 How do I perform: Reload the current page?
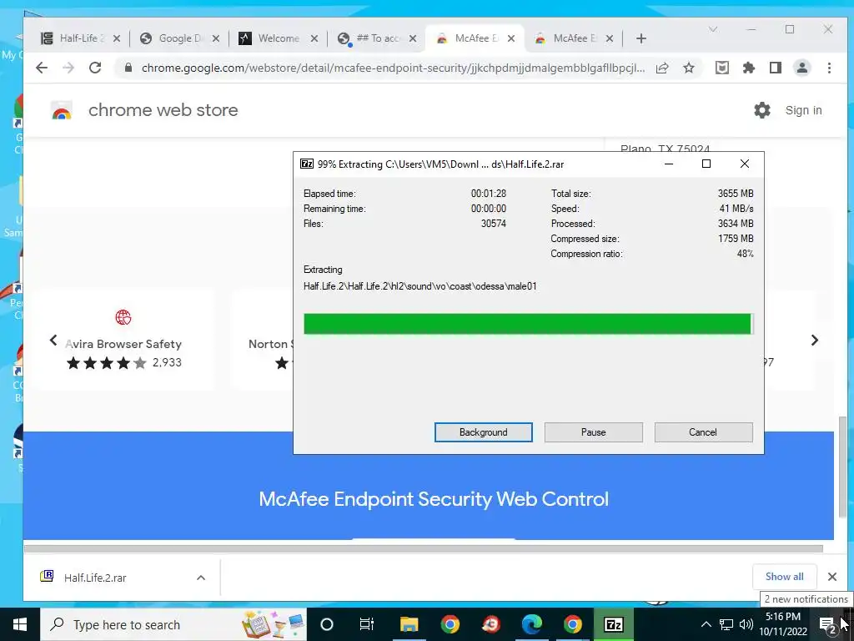pos(95,68)
